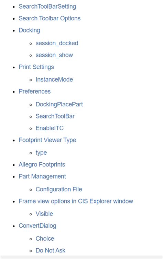Open the SearchToolBar sub-link under Preferences
163x259 pixels.
point(55,116)
